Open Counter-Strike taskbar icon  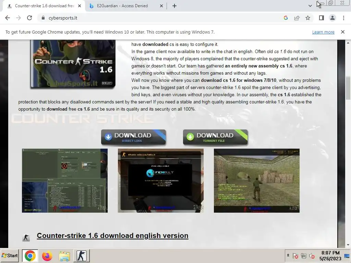click(x=82, y=255)
